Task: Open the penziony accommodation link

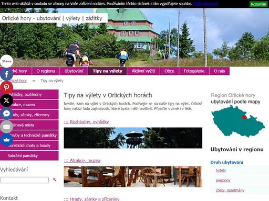Action: (x=223, y=180)
